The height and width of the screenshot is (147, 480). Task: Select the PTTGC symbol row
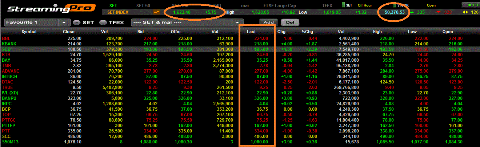coord(240,120)
